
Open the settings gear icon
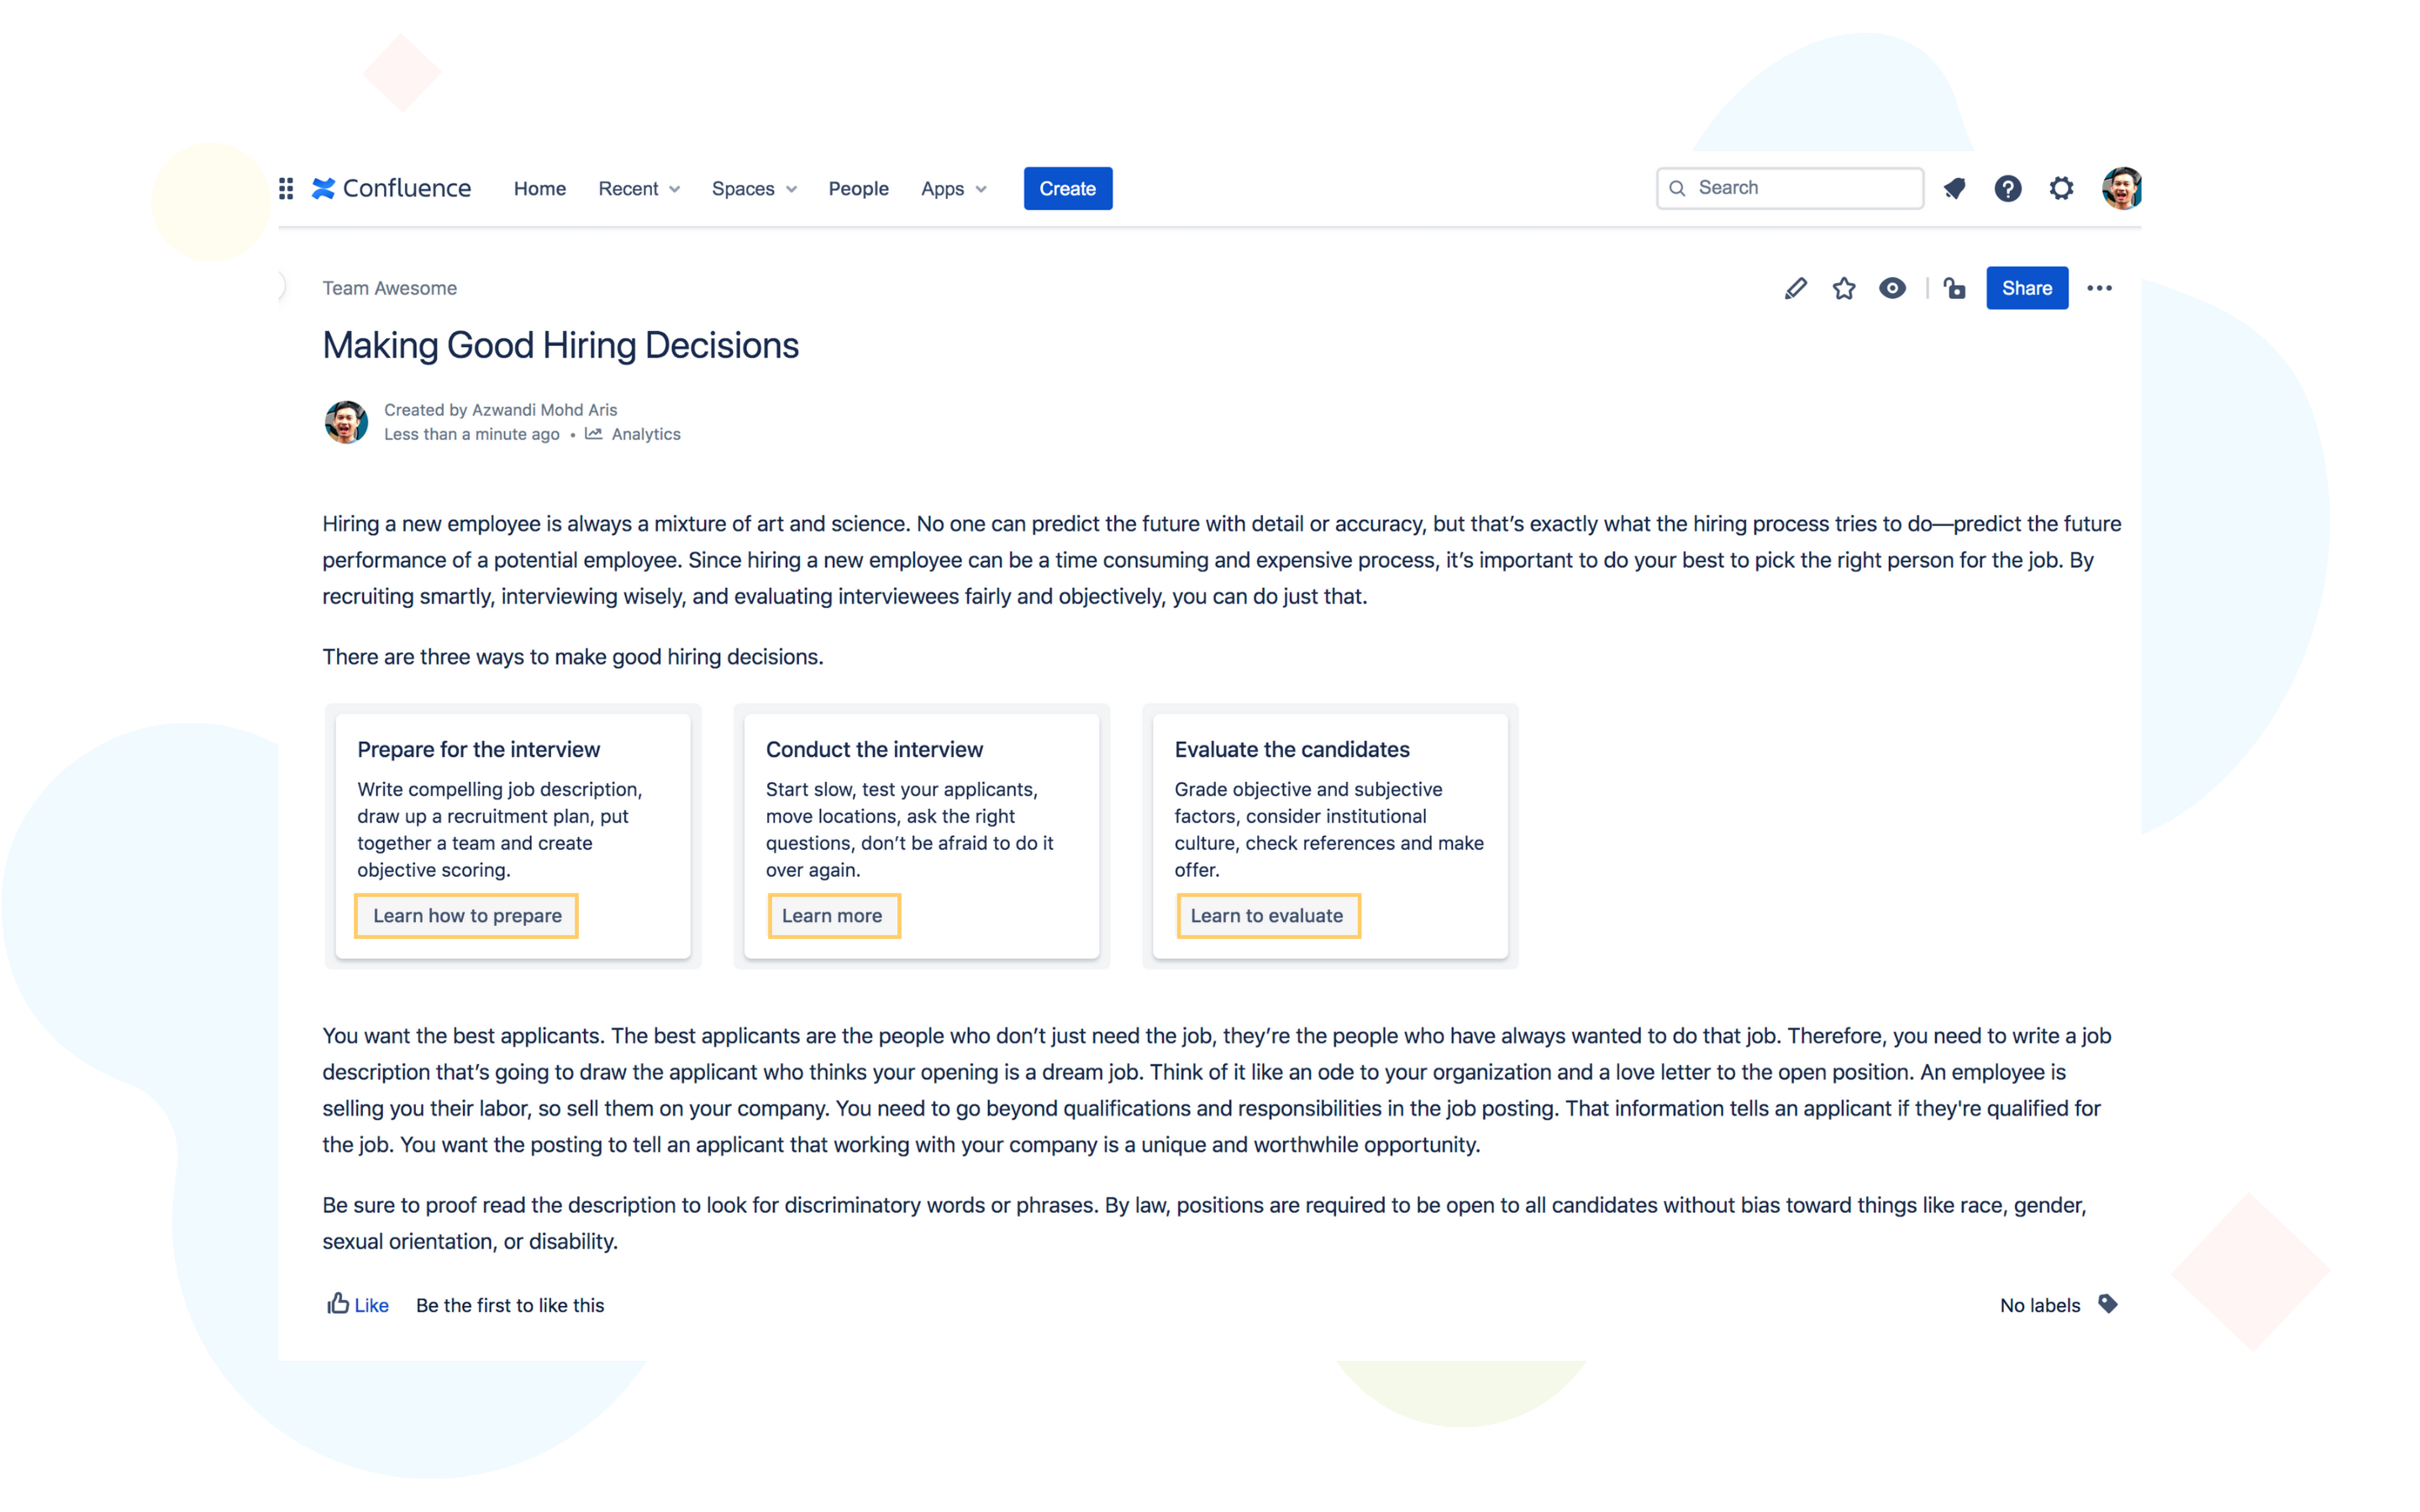[x=2061, y=188]
